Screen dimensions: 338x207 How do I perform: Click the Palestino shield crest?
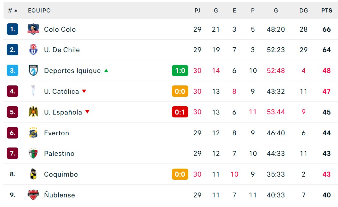point(33,153)
